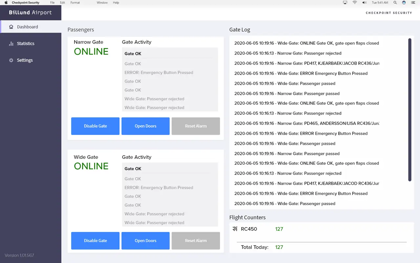
Task: Open Spotlight search magnifier icon
Action: tap(395, 3)
